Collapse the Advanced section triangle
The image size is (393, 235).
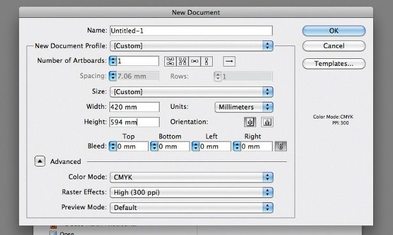(40, 161)
